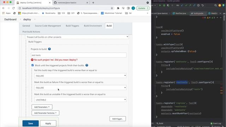Image resolution: width=226 pixels, height=127 pixels.
Task: Save the Jenkins job configuration
Action: [x=31, y=123]
